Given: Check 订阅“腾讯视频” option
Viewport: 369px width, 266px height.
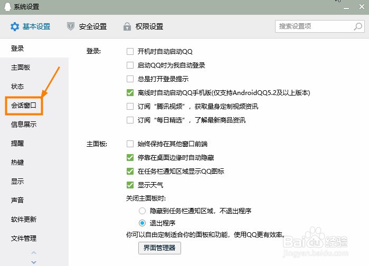Looking at the screenshot, I should tap(130, 106).
